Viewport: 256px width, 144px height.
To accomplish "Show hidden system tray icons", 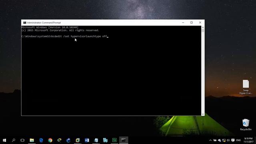I will click(x=210, y=140).
